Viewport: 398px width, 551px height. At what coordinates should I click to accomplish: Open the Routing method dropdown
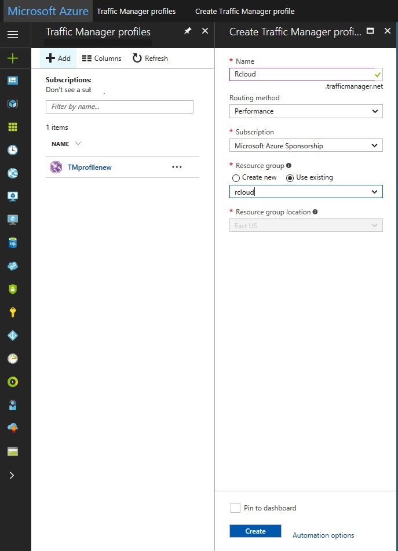coord(306,111)
